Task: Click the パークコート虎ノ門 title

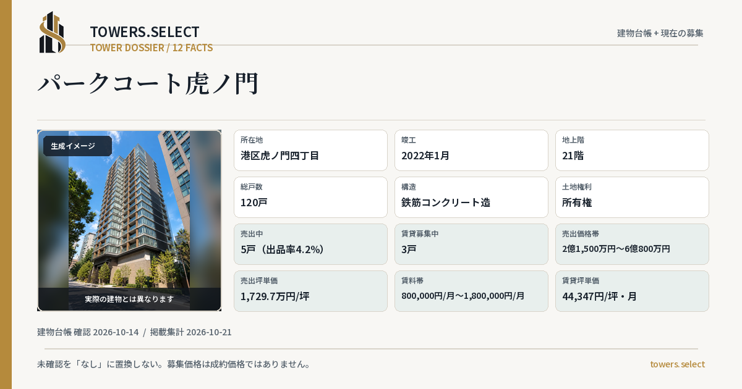Action: (x=148, y=83)
